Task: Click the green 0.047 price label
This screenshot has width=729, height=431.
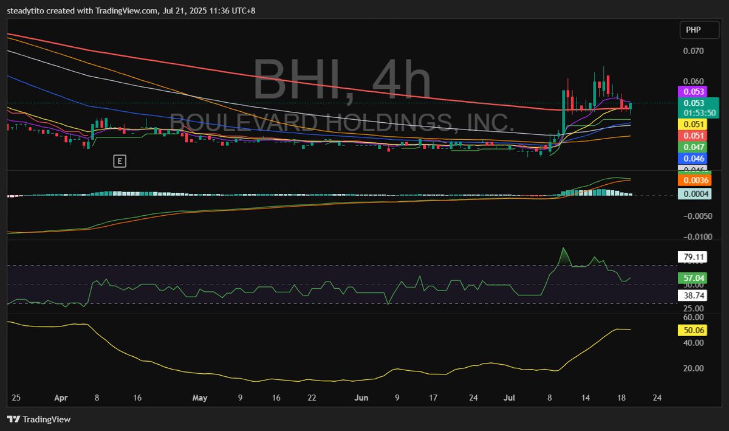Action: tap(691, 147)
